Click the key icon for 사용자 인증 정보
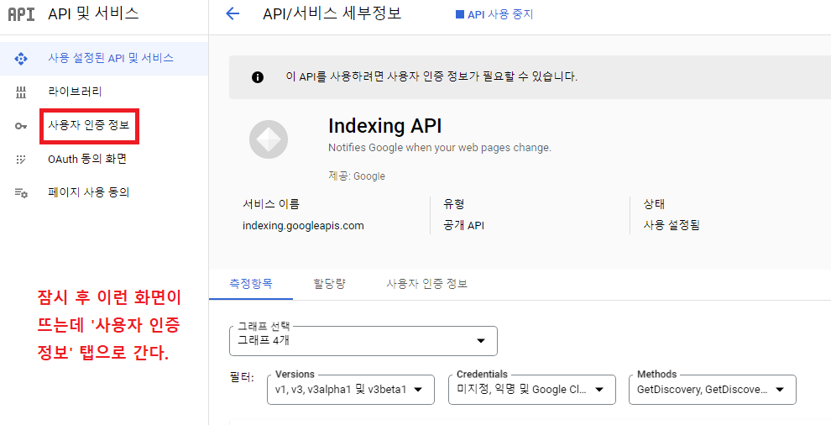 21,126
